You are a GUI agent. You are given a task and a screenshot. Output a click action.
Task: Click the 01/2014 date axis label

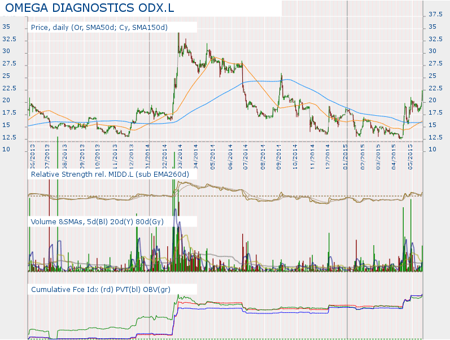coord(147,157)
